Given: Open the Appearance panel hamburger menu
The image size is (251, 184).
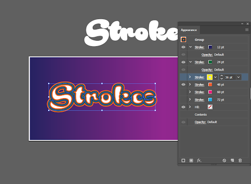Looking at the screenshot, I should tap(247, 30).
